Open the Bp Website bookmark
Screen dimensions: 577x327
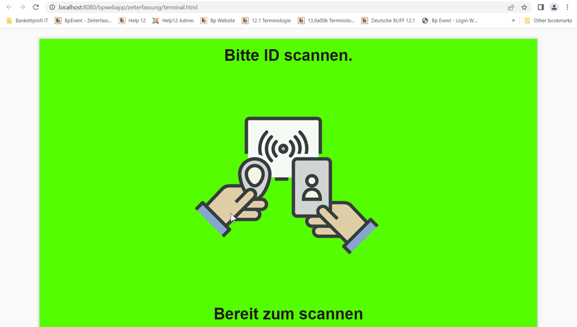coord(217,21)
